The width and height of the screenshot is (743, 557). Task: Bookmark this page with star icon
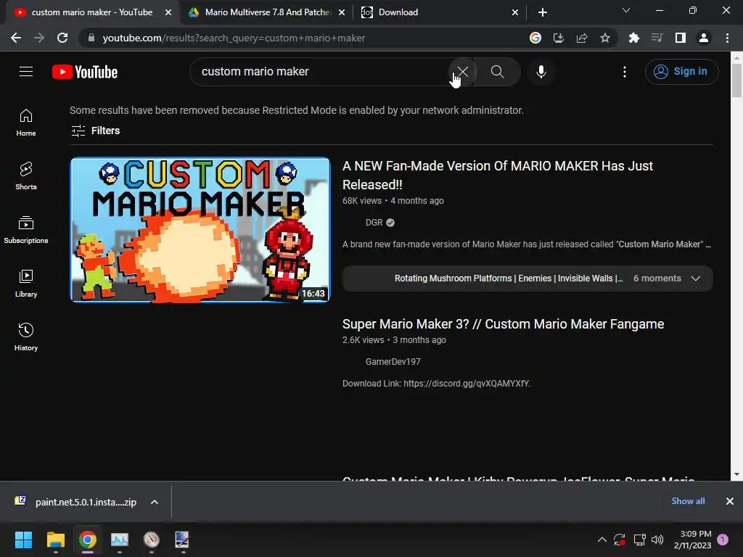(605, 38)
